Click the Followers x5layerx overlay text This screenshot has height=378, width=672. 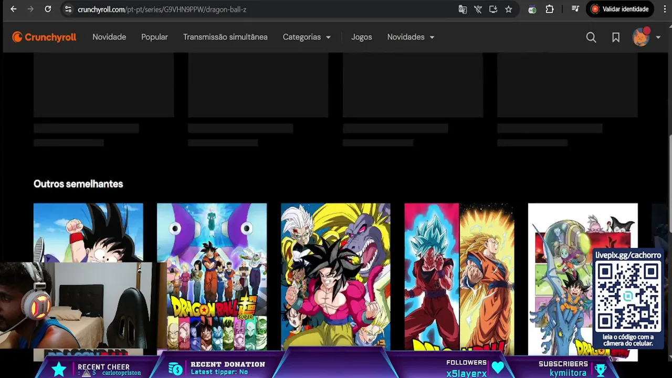[466, 367]
